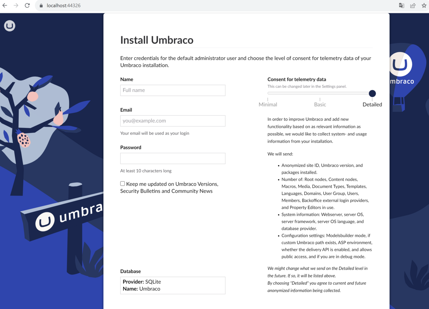Image resolution: width=429 pixels, height=309 pixels.
Task: Set telemetry consent to Minimal
Action: tap(268, 104)
